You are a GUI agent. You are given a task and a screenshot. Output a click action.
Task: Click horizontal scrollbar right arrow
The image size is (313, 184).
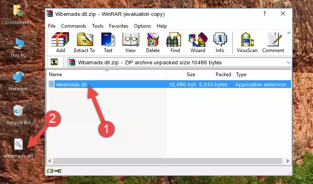288,161
